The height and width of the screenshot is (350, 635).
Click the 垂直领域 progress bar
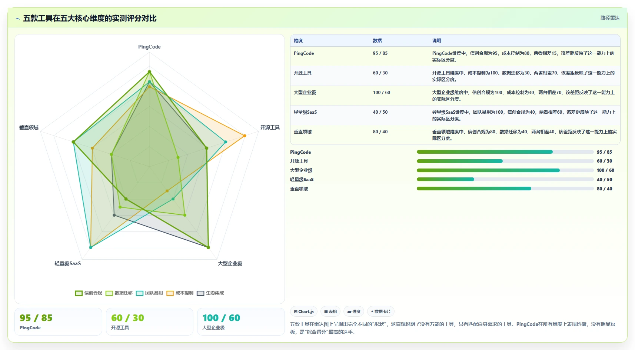click(x=505, y=189)
